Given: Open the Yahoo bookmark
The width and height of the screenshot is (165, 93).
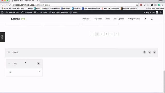Looking at the screenshot, I should click(x=29, y=9).
